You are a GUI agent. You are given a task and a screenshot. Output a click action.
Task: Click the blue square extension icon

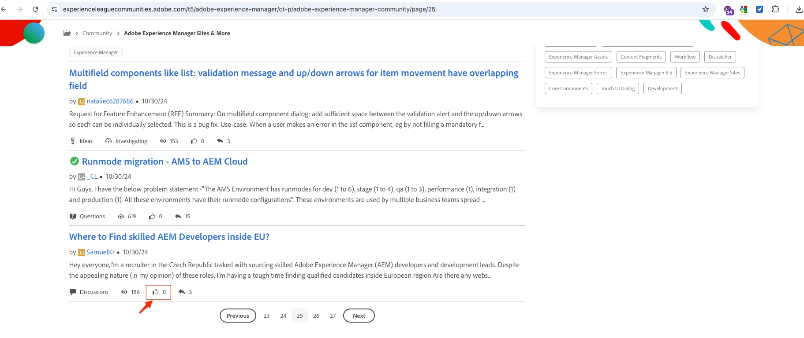tap(759, 9)
